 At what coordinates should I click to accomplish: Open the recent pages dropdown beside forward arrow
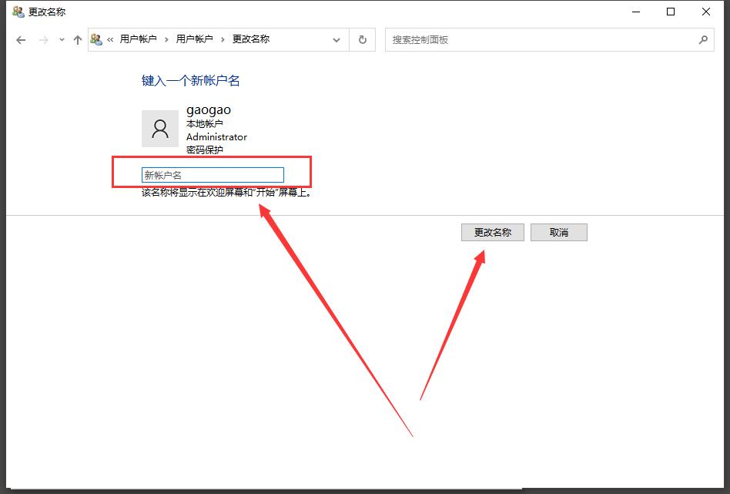coord(61,39)
